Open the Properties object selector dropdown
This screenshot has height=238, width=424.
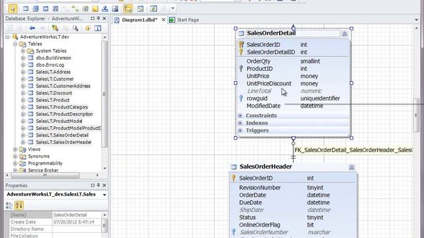click(105, 194)
